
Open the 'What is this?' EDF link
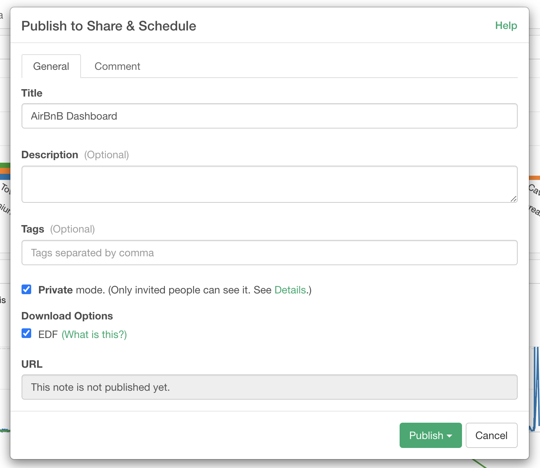(x=94, y=335)
